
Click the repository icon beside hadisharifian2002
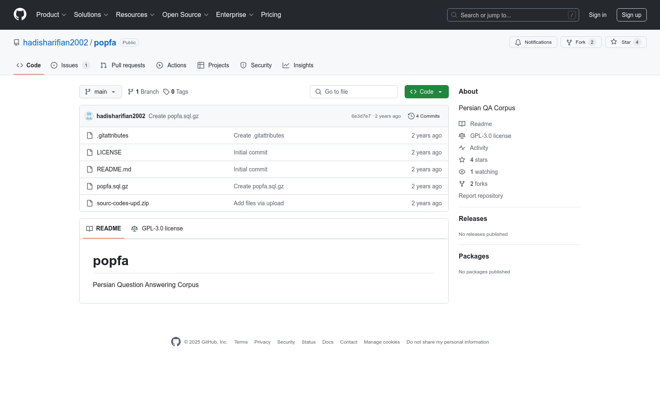(x=16, y=43)
